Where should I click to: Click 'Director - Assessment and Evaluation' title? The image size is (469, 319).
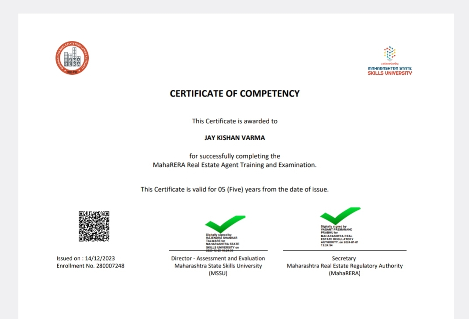(x=218, y=258)
